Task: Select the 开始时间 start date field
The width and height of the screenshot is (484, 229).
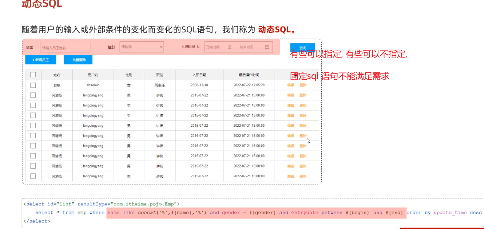Action: click(x=213, y=47)
